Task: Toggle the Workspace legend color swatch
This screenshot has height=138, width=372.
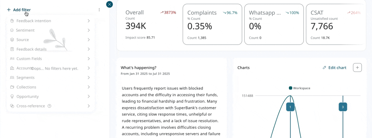Action: pos(290,88)
